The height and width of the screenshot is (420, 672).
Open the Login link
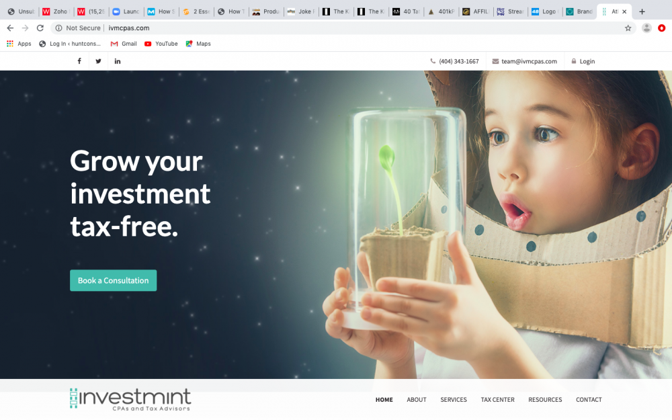point(583,61)
